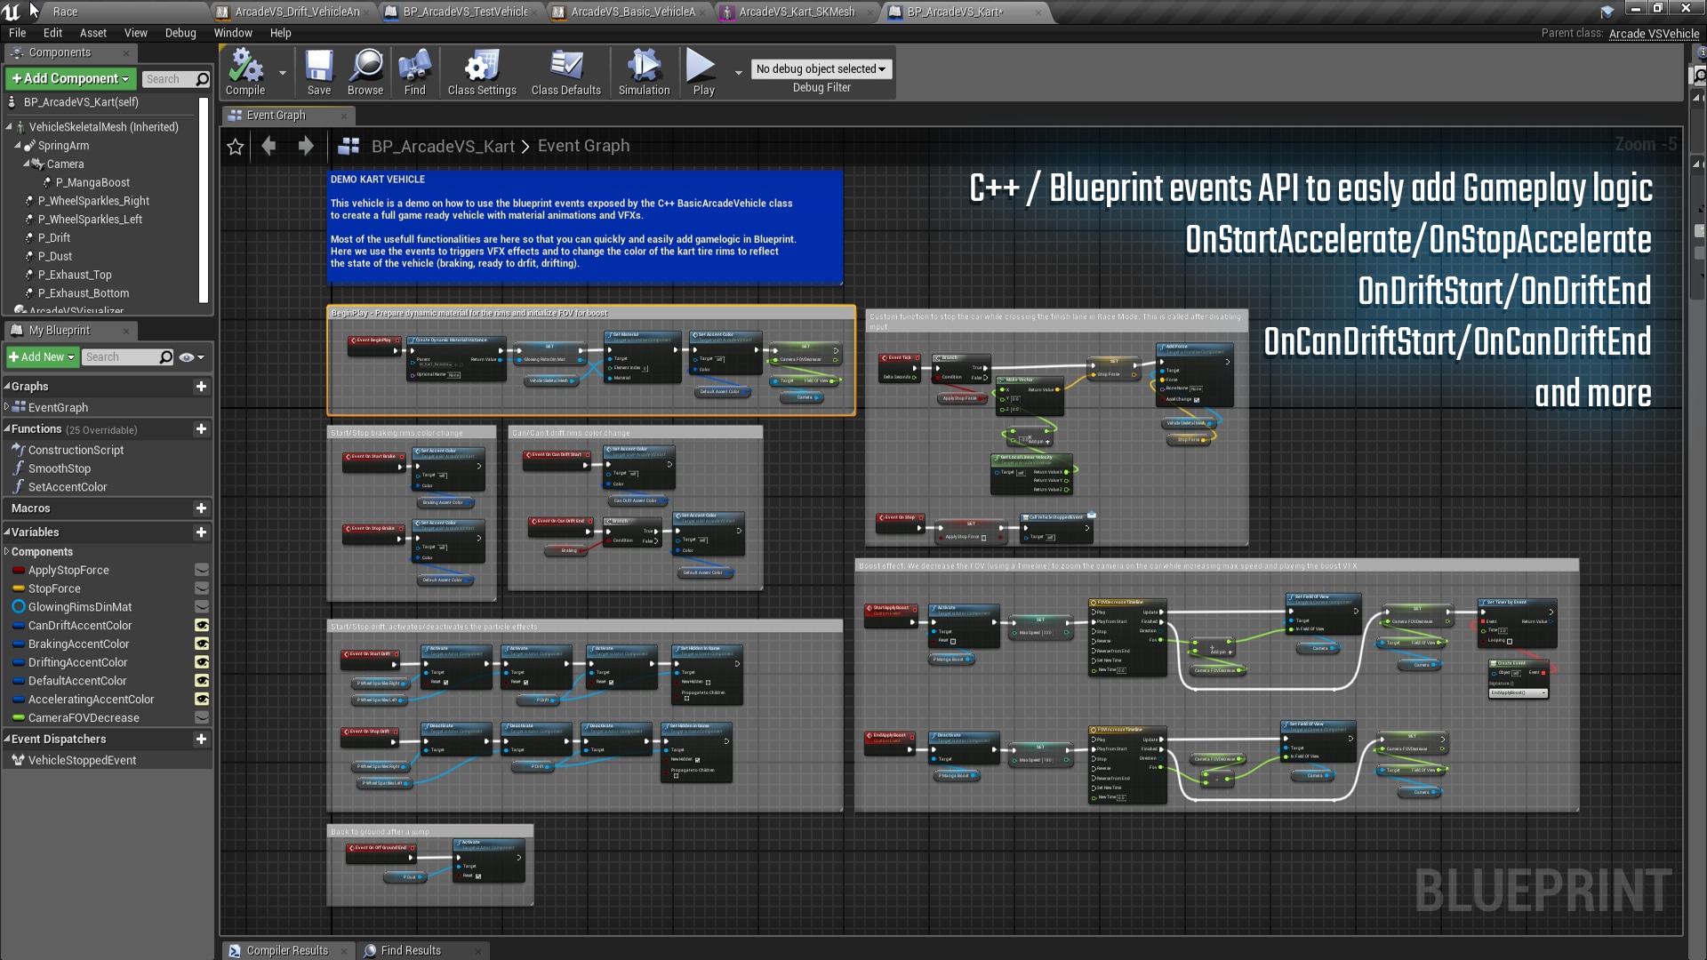Save the blueprint asset
The image size is (1707, 960).
click(318, 71)
